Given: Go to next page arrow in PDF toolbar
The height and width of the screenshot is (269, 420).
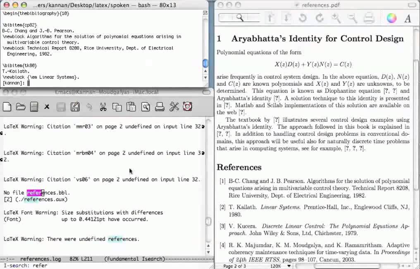Looking at the screenshot, I should pyautogui.click(x=286, y=18).
